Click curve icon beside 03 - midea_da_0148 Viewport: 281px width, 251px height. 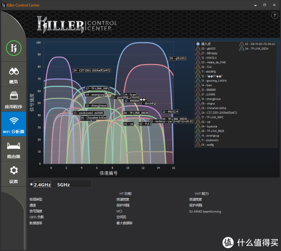pos(198,62)
